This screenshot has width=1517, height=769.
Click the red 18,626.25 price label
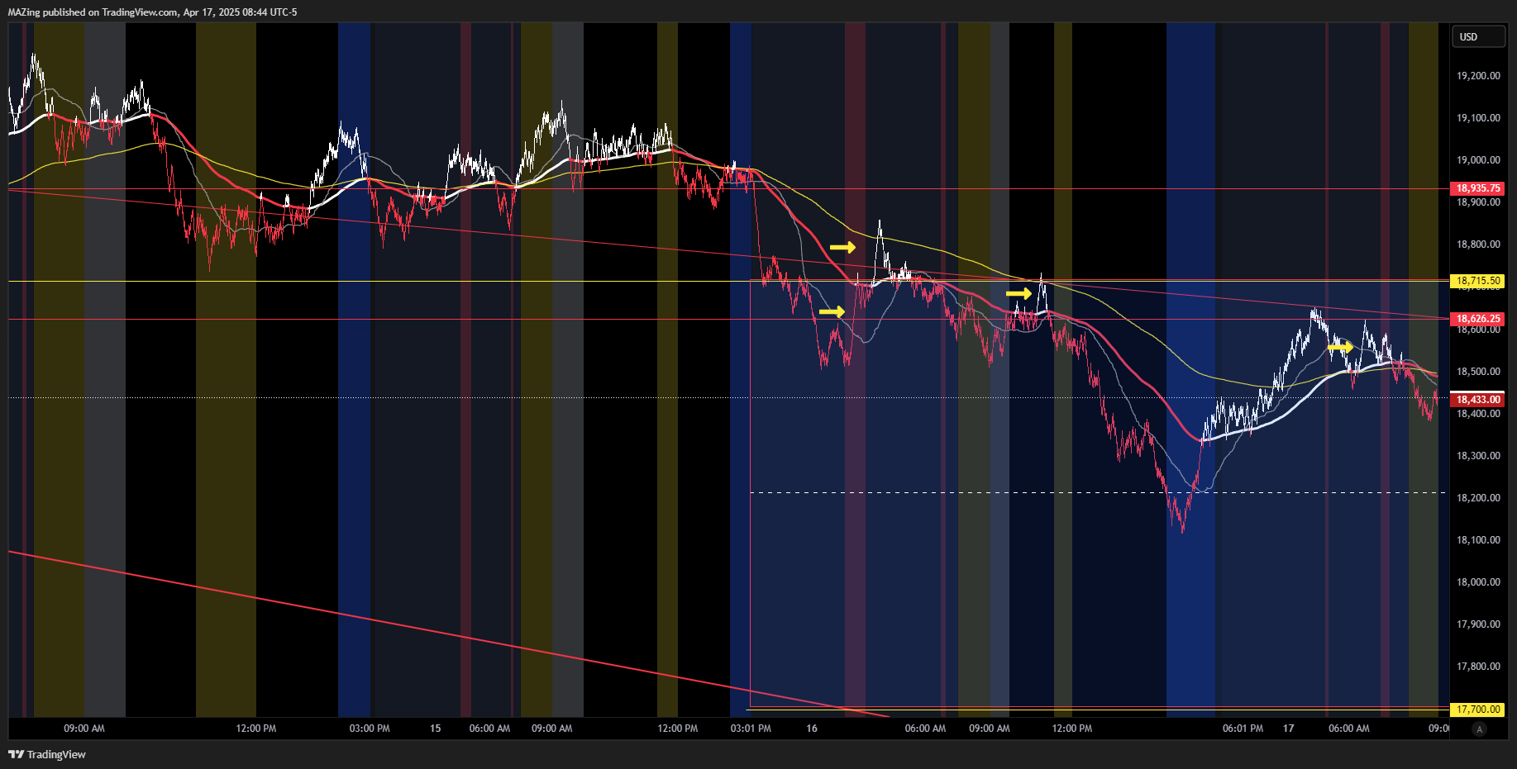(x=1478, y=319)
